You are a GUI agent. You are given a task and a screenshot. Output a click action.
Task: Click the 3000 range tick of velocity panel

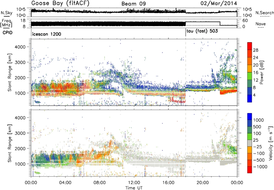pyautogui.click(x=20, y=133)
